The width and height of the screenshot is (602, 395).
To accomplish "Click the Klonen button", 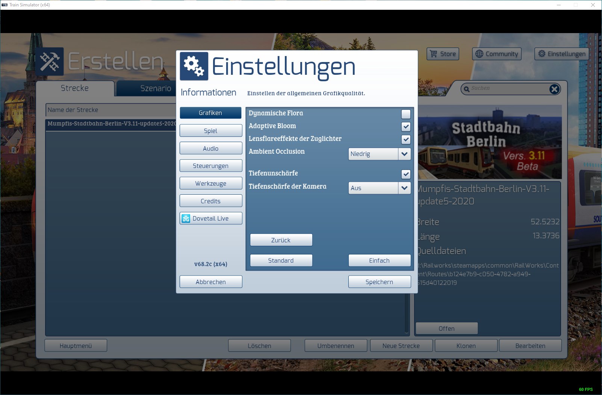I will (466, 346).
